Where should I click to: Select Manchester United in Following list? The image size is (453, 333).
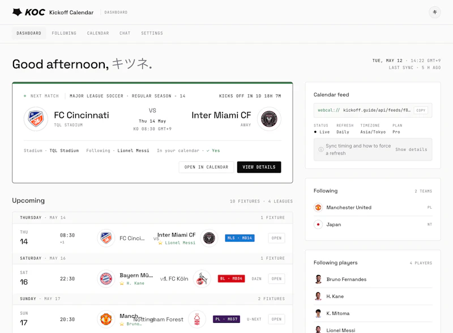373,208
